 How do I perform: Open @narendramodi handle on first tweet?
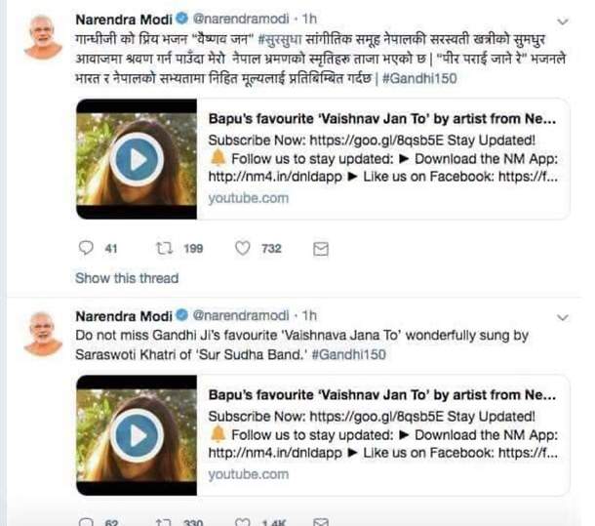241,19
